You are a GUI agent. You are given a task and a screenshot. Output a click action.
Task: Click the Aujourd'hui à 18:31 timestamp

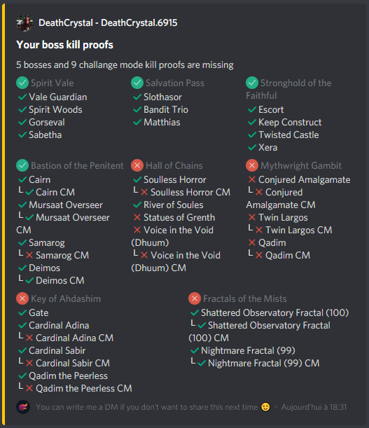coord(314,407)
